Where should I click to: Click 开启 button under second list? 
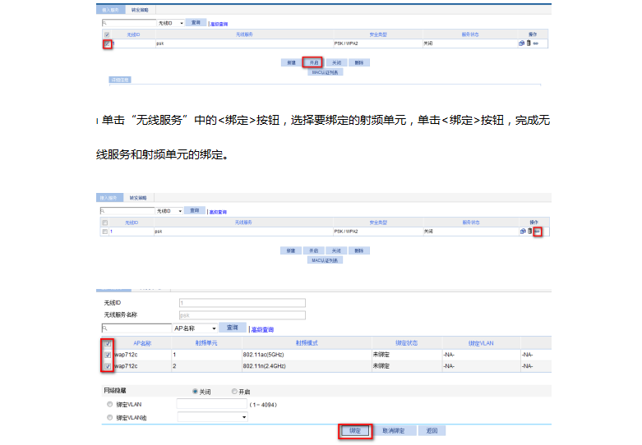(x=314, y=250)
